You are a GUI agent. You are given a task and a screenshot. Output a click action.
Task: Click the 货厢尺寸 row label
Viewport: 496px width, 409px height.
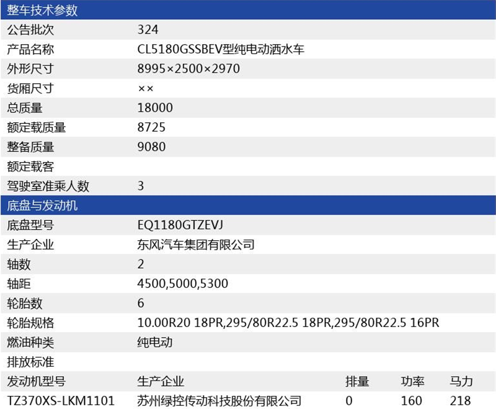pos(30,88)
